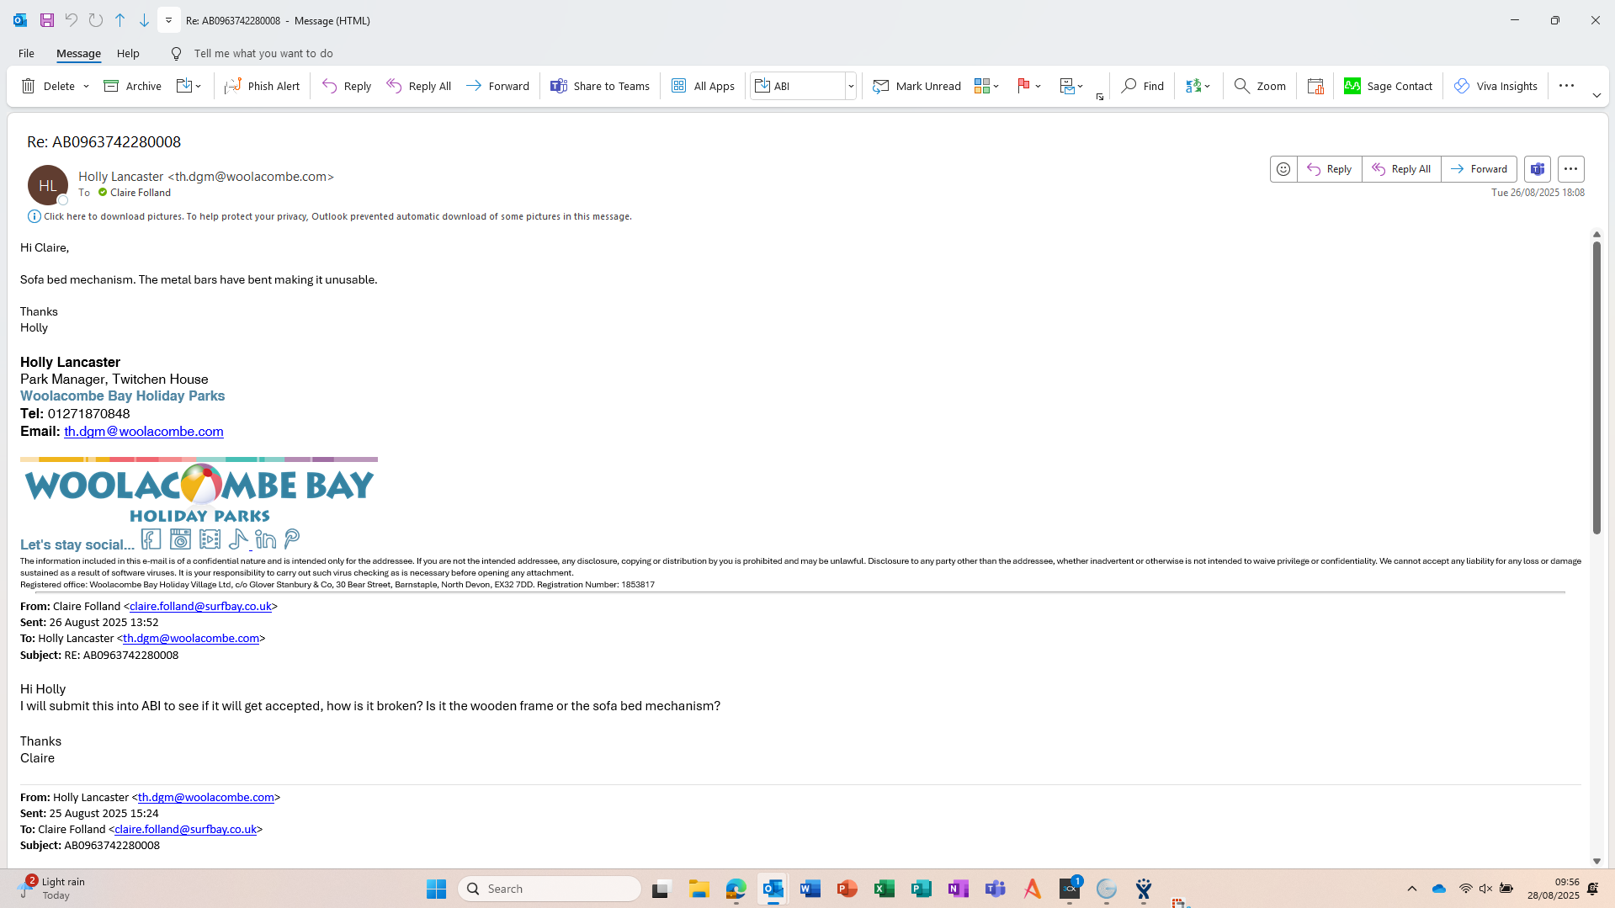Undo the last action
Screen dimensions: 1615x908
point(72,20)
